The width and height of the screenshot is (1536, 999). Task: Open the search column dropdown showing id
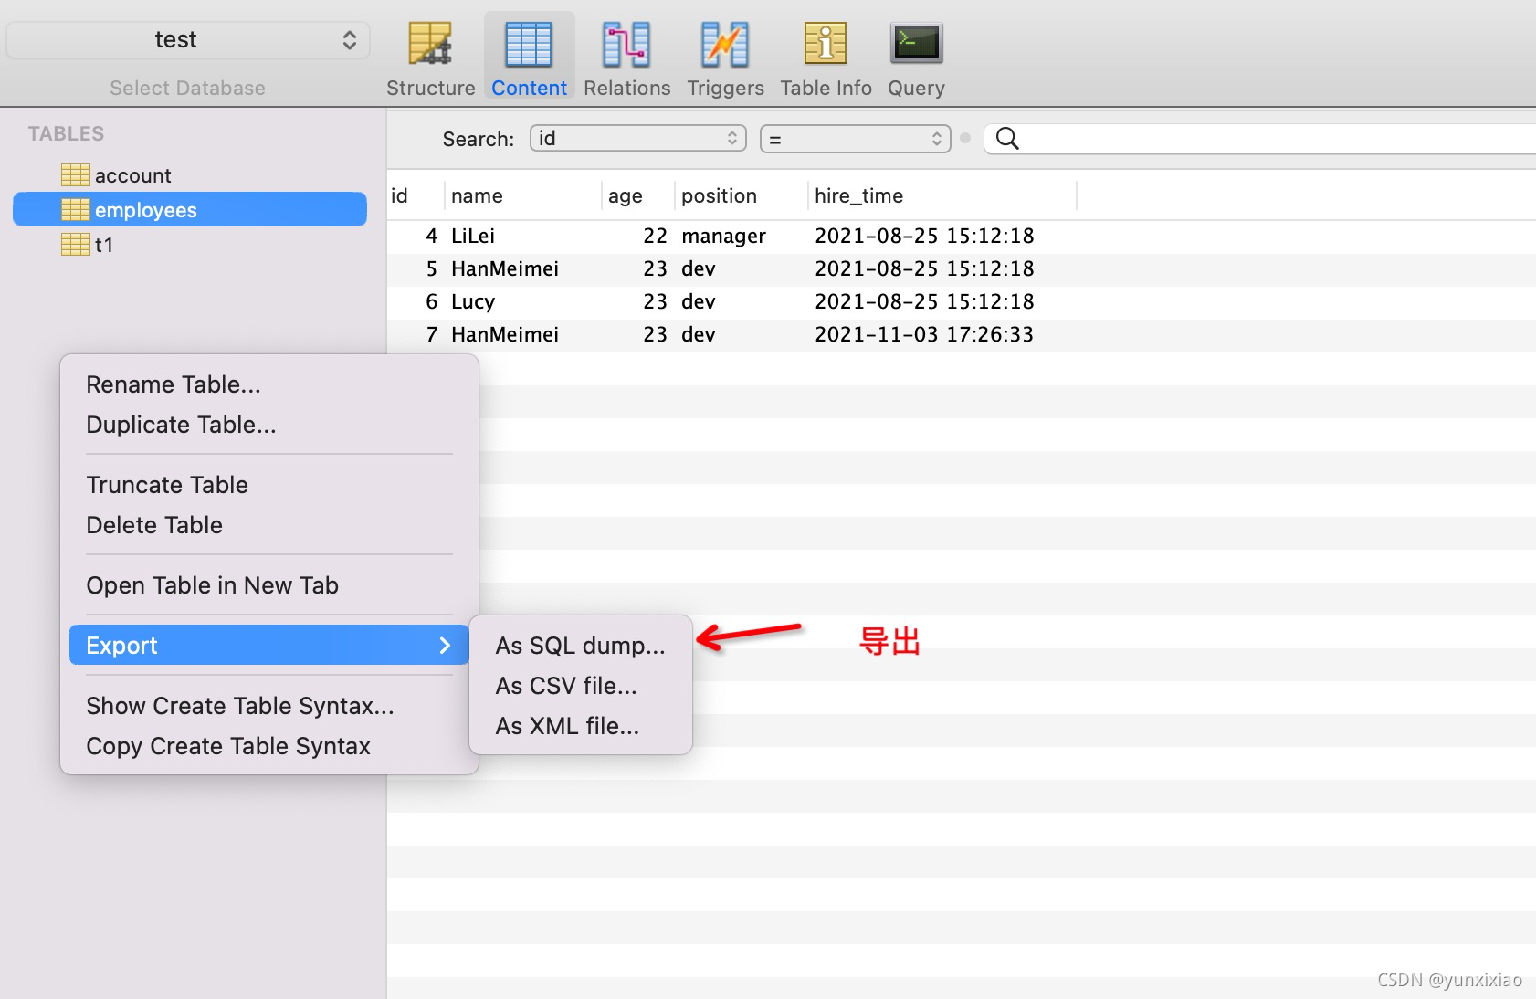point(637,138)
